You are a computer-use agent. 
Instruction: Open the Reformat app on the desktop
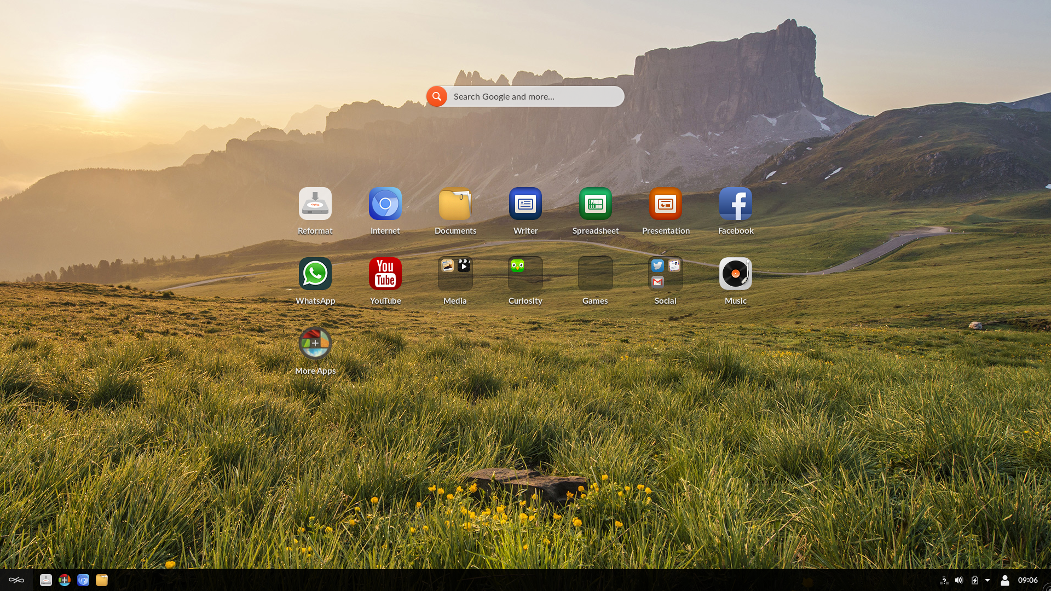[315, 204]
